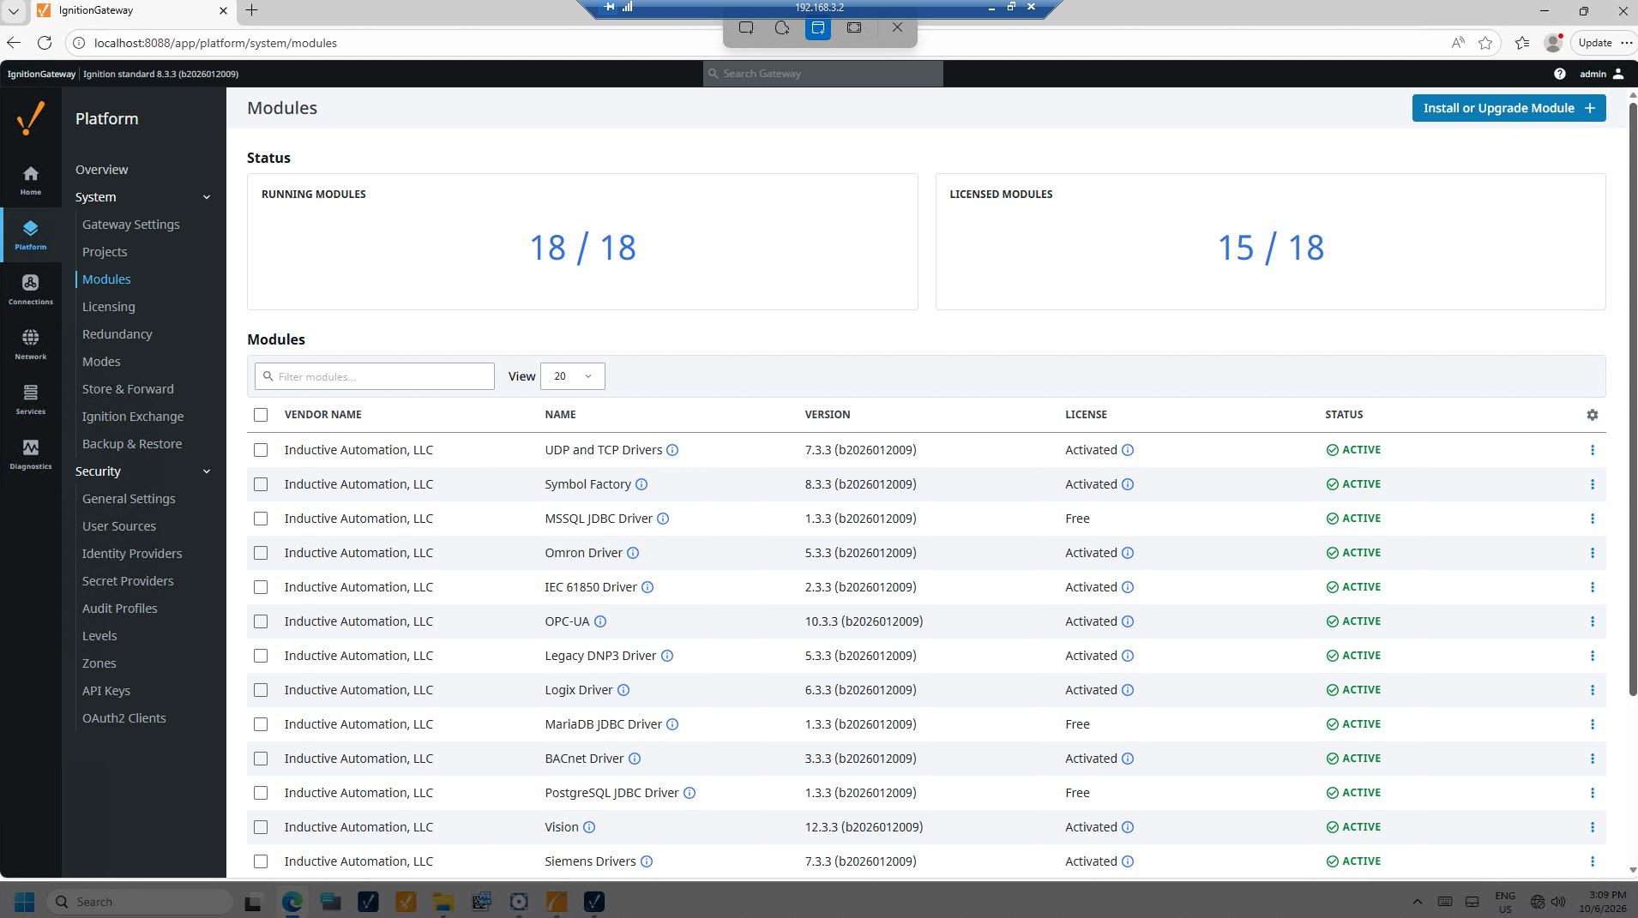Show hidden system tray icons
Screen dimensions: 1638x918
1417,902
